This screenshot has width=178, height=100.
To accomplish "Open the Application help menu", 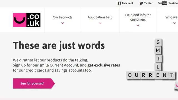I will [x=100, y=17].
